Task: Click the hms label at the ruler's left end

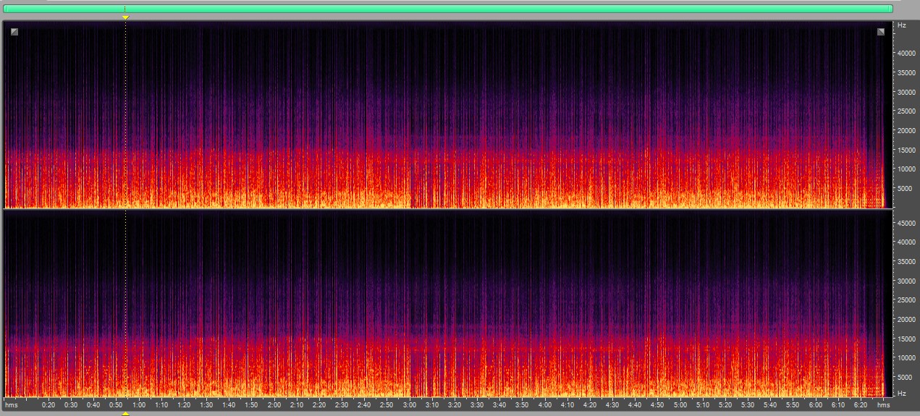Action: click(12, 405)
